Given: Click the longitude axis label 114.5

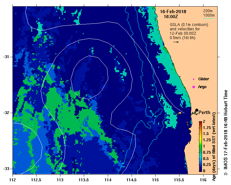Looking at the screenshot, I should pos(132,180).
